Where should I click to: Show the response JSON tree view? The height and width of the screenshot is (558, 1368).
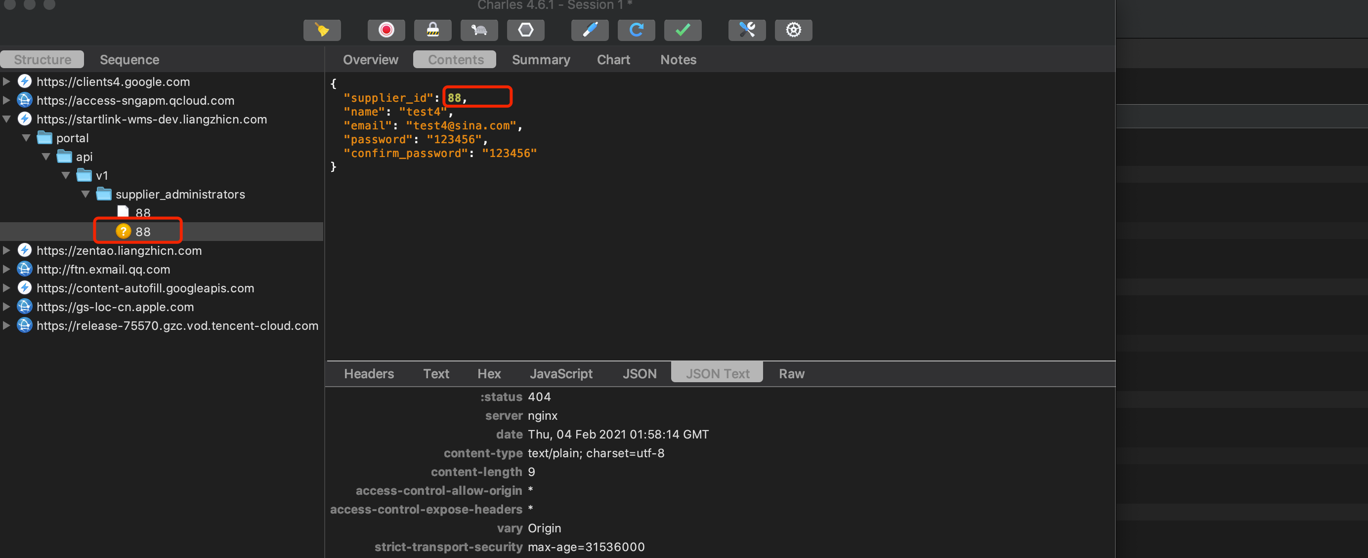click(x=640, y=373)
